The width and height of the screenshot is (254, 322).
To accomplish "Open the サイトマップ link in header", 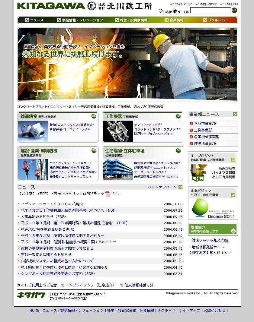I will (x=183, y=4).
